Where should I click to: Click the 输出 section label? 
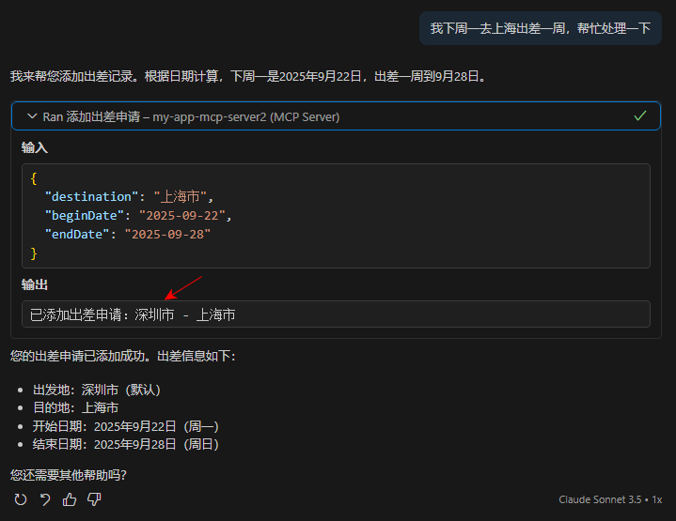[x=35, y=284]
